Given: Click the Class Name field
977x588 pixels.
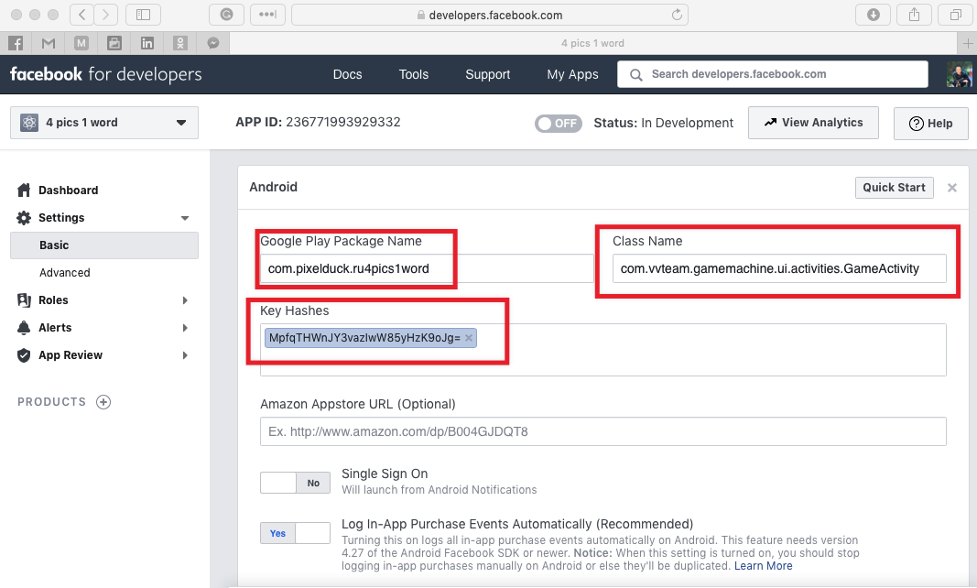Looking at the screenshot, I should (x=779, y=268).
